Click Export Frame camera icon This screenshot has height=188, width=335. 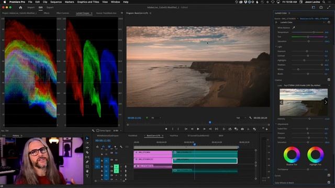tap(242, 129)
